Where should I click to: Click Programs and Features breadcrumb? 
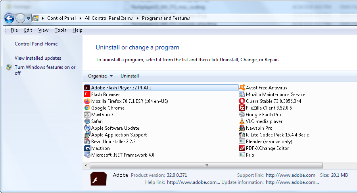click(x=166, y=18)
